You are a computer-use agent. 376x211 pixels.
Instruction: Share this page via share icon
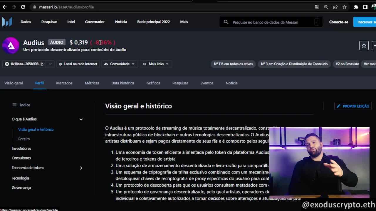pos(335,7)
